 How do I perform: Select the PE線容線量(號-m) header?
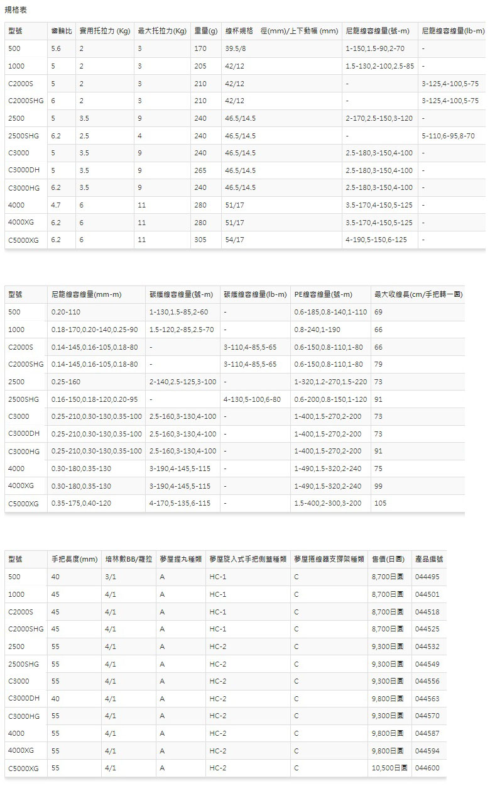pos(324,294)
